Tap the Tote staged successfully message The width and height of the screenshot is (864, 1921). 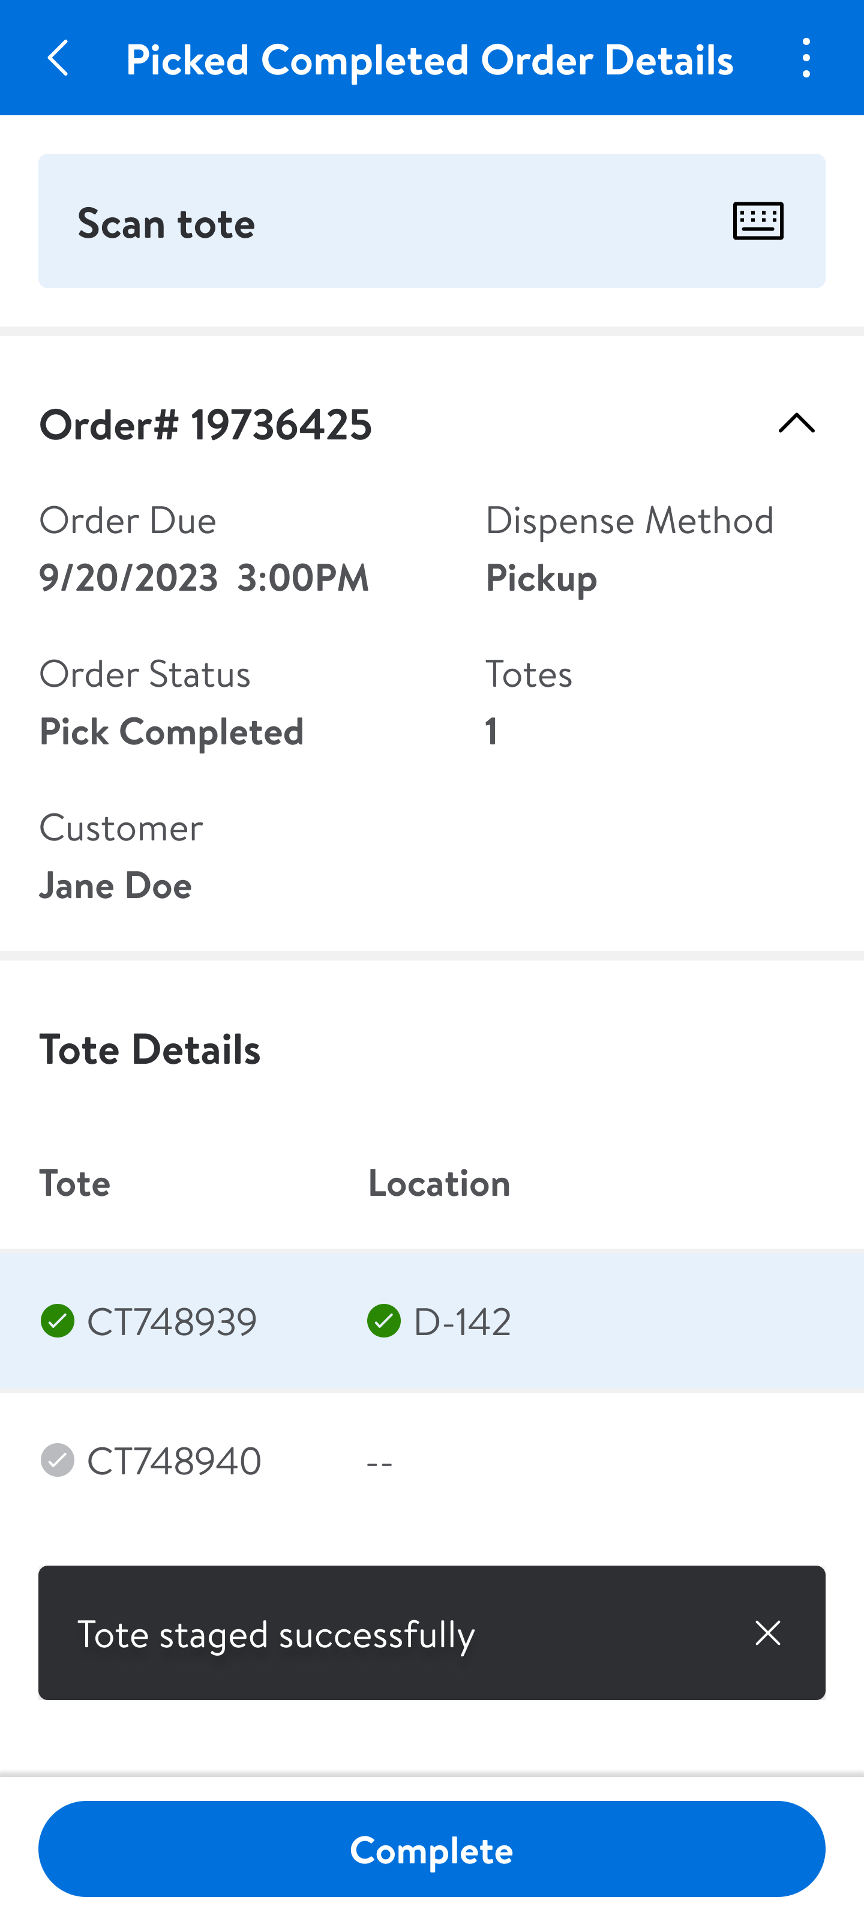point(276,1634)
